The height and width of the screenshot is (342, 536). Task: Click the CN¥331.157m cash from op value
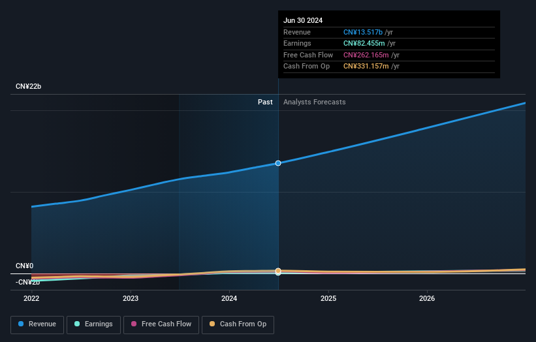366,67
